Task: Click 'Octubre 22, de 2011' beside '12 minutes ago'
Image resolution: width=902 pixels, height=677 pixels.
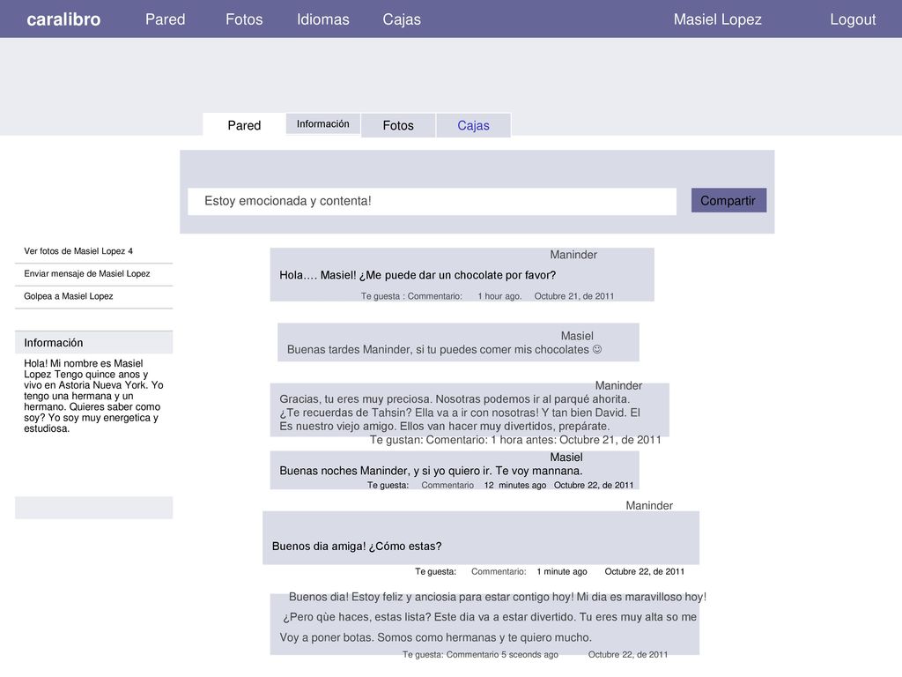Action: point(594,486)
